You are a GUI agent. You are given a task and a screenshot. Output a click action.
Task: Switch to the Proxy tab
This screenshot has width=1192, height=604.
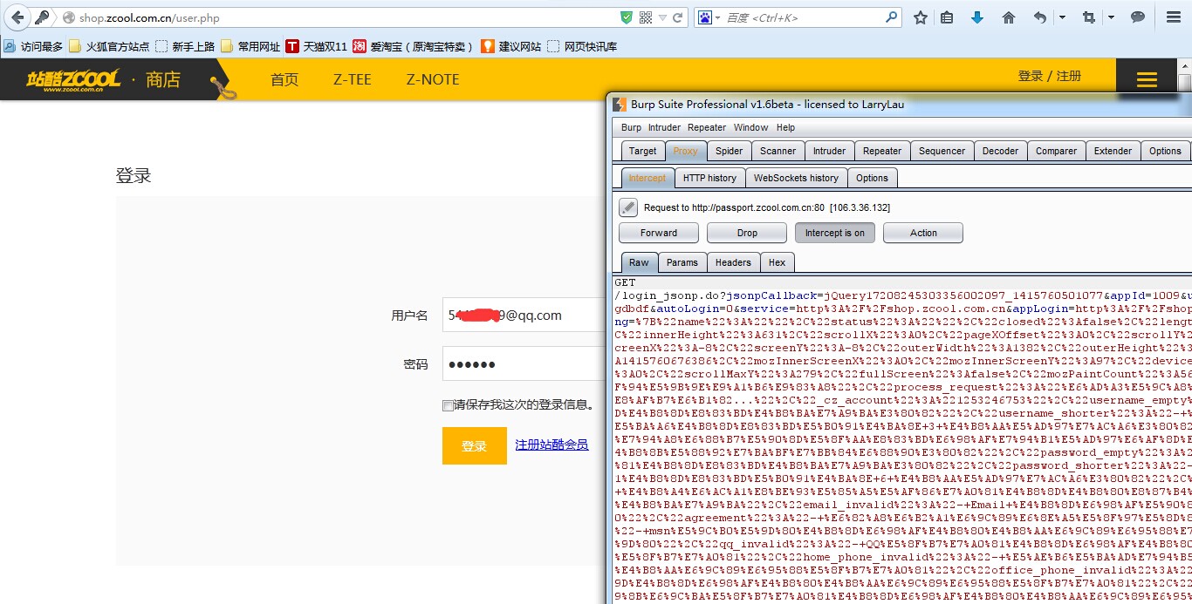[686, 151]
